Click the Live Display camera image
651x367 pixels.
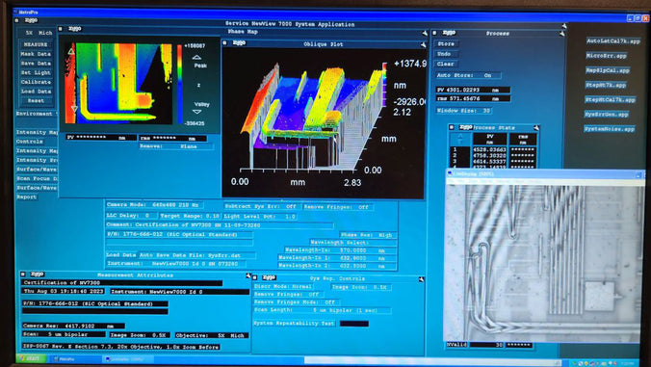pyautogui.click(x=544, y=263)
